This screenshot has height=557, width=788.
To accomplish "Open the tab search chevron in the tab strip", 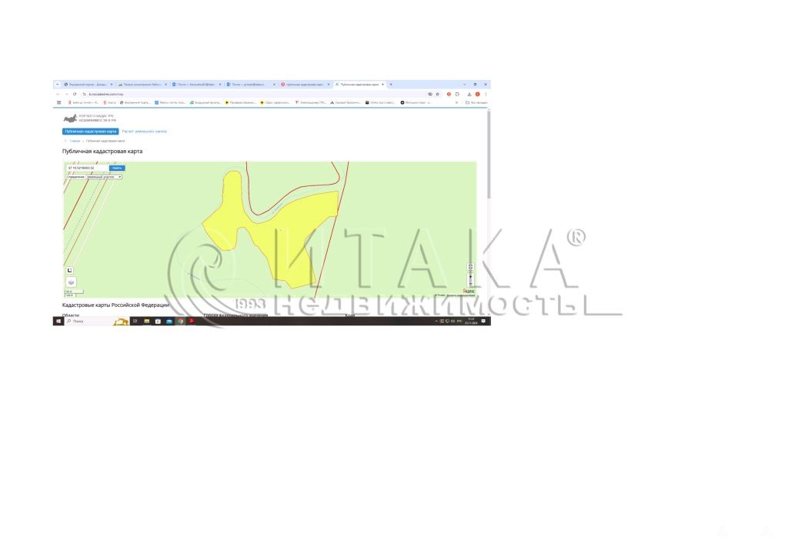I will point(57,85).
